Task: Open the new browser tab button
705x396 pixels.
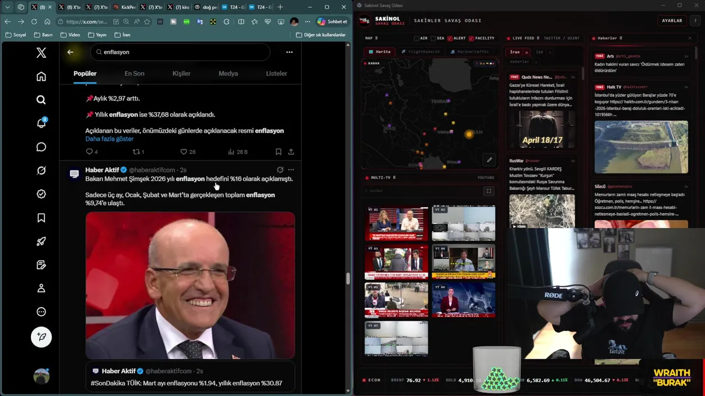Action: pyautogui.click(x=280, y=7)
